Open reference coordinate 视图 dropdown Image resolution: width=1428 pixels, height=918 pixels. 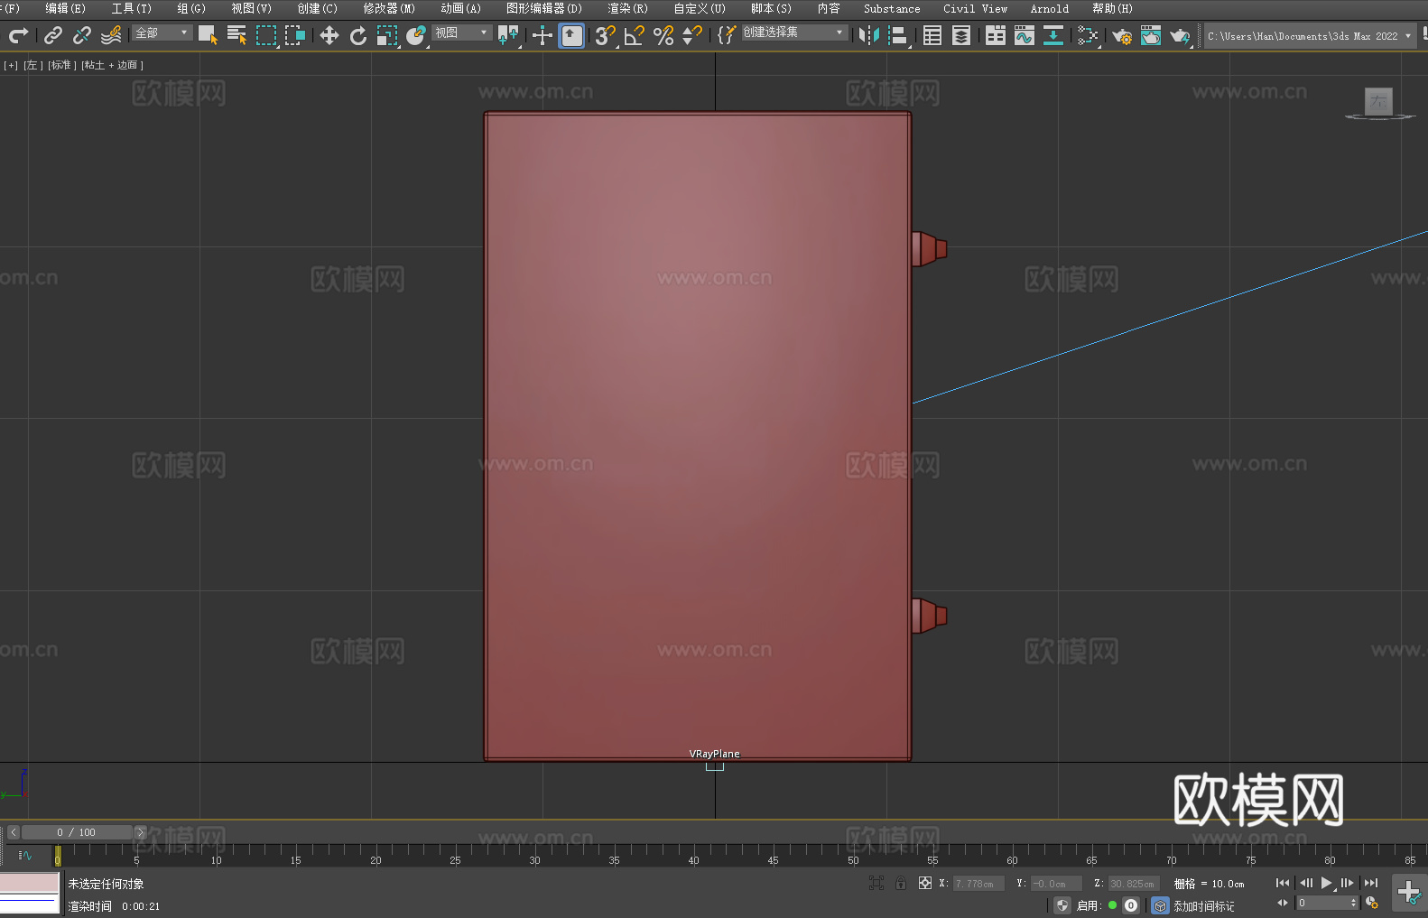[461, 32]
